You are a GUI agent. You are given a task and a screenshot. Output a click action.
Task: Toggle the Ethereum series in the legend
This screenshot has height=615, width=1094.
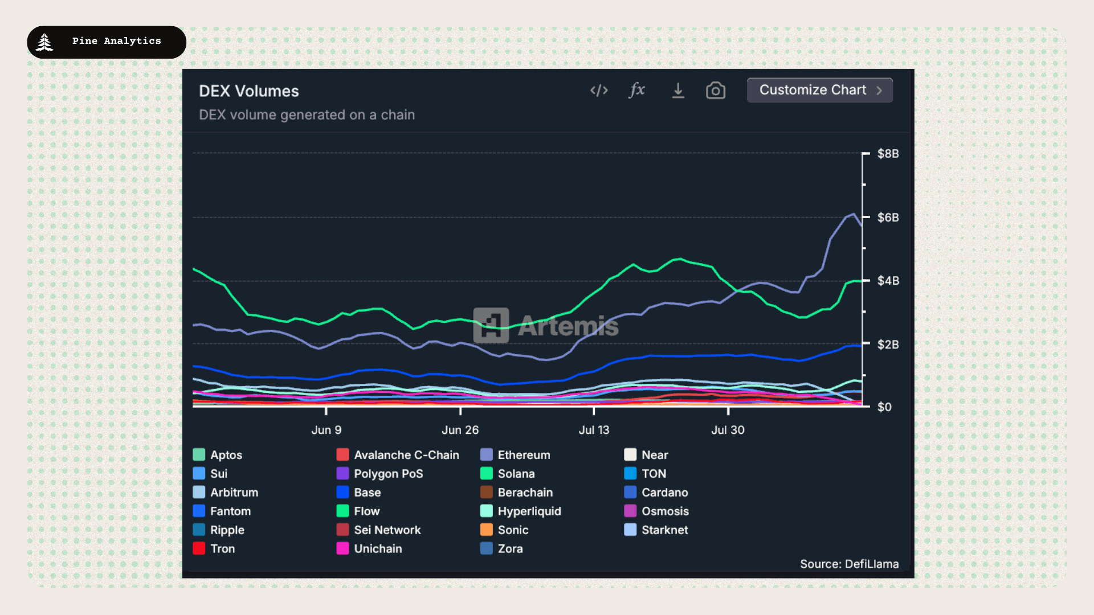click(523, 455)
